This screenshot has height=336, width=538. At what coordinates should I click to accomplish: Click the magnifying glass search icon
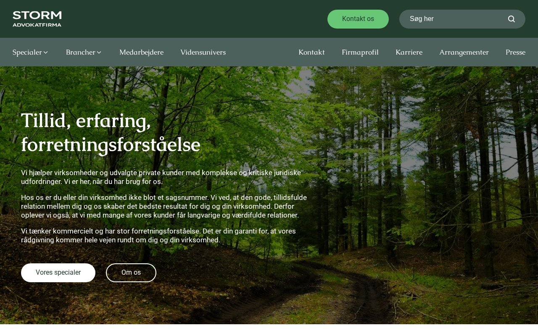pyautogui.click(x=512, y=19)
